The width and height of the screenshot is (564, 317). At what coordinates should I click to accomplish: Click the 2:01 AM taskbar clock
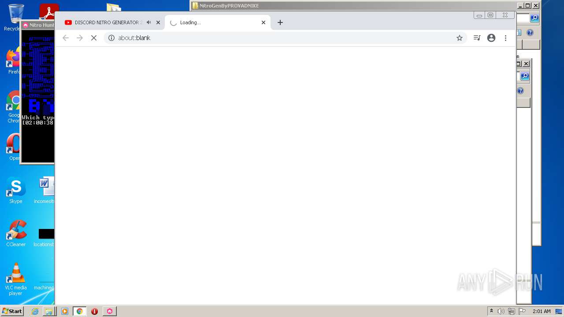coord(542,311)
